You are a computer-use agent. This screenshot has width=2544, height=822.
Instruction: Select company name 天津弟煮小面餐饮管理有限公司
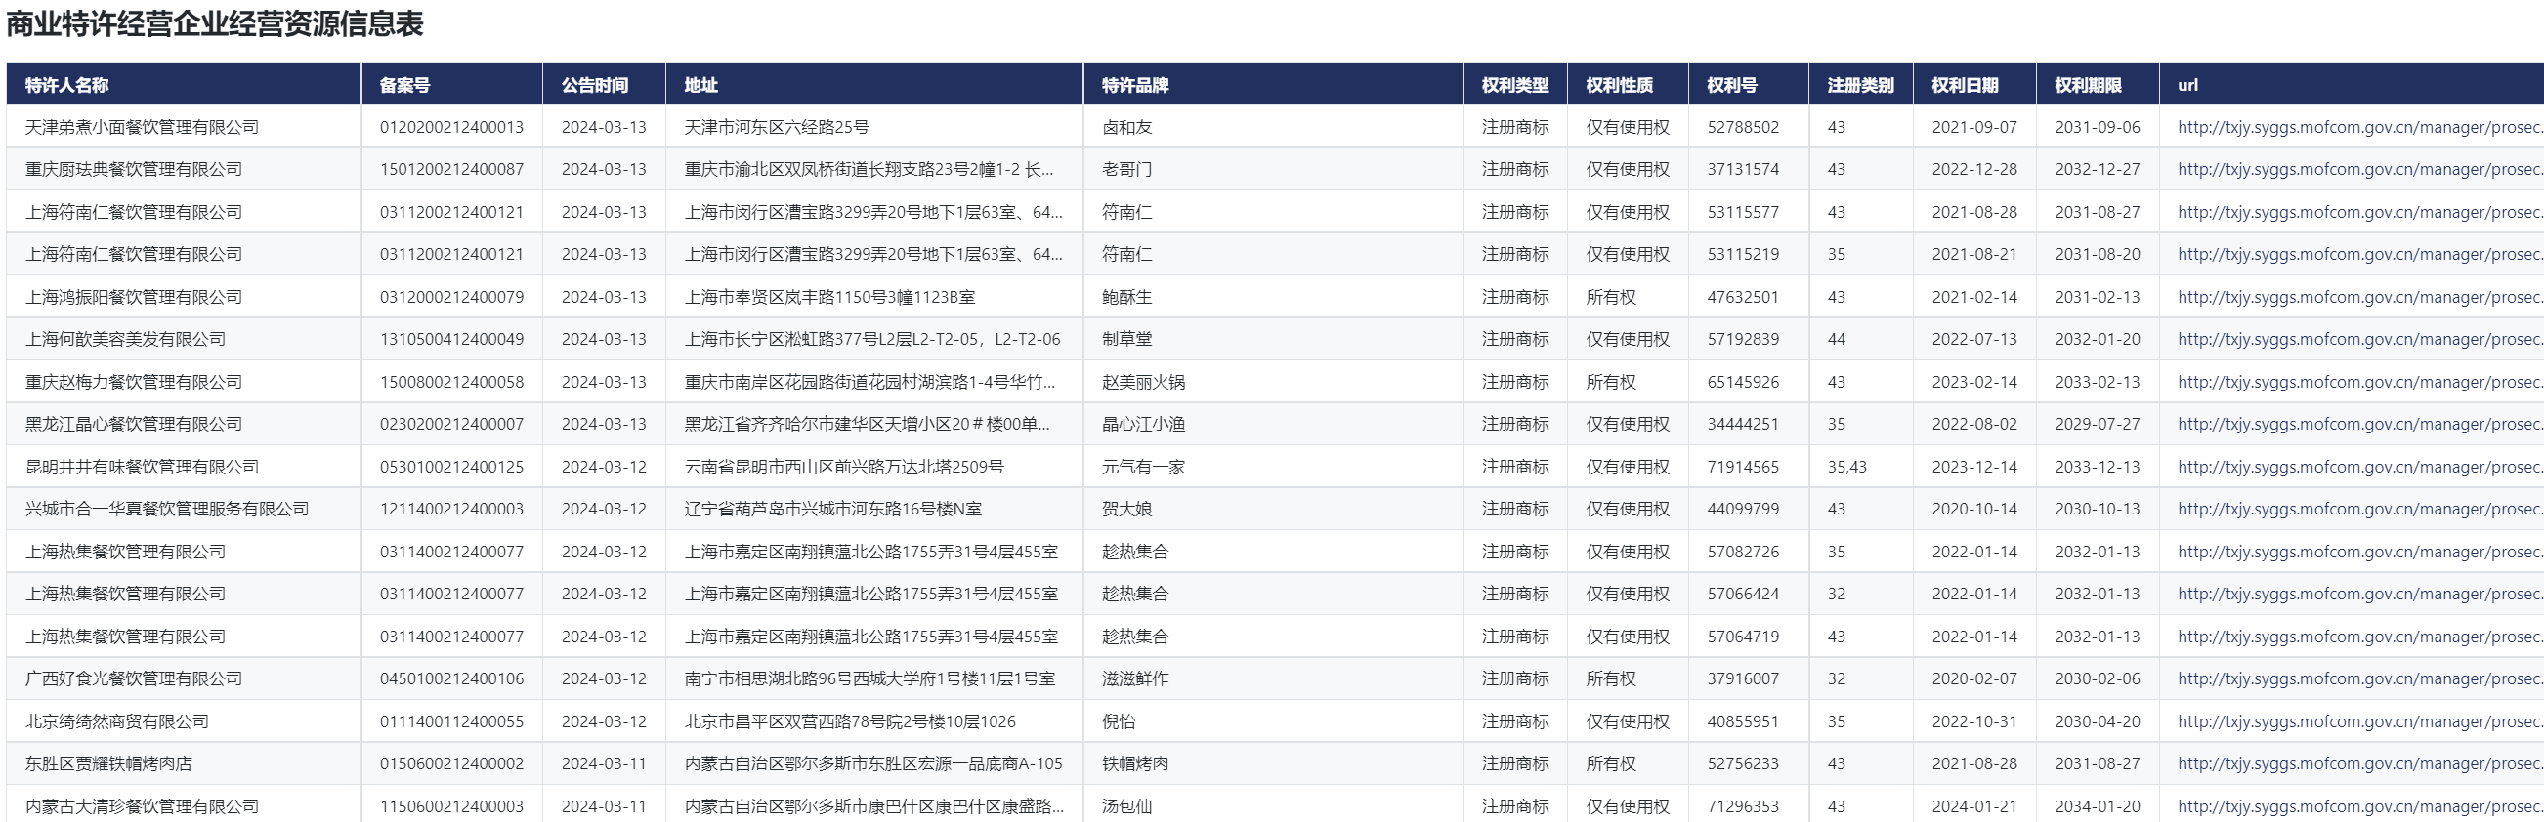pyautogui.click(x=143, y=127)
